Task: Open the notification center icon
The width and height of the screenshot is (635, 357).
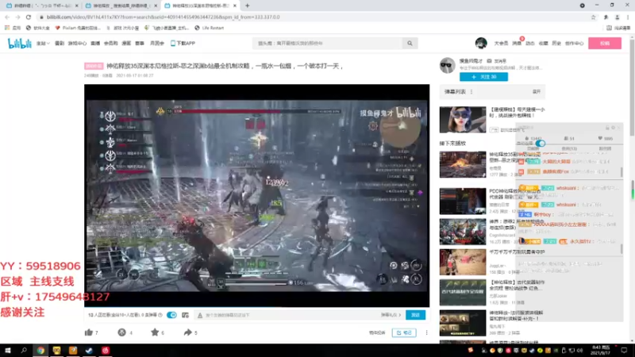Action: pyautogui.click(x=624, y=351)
